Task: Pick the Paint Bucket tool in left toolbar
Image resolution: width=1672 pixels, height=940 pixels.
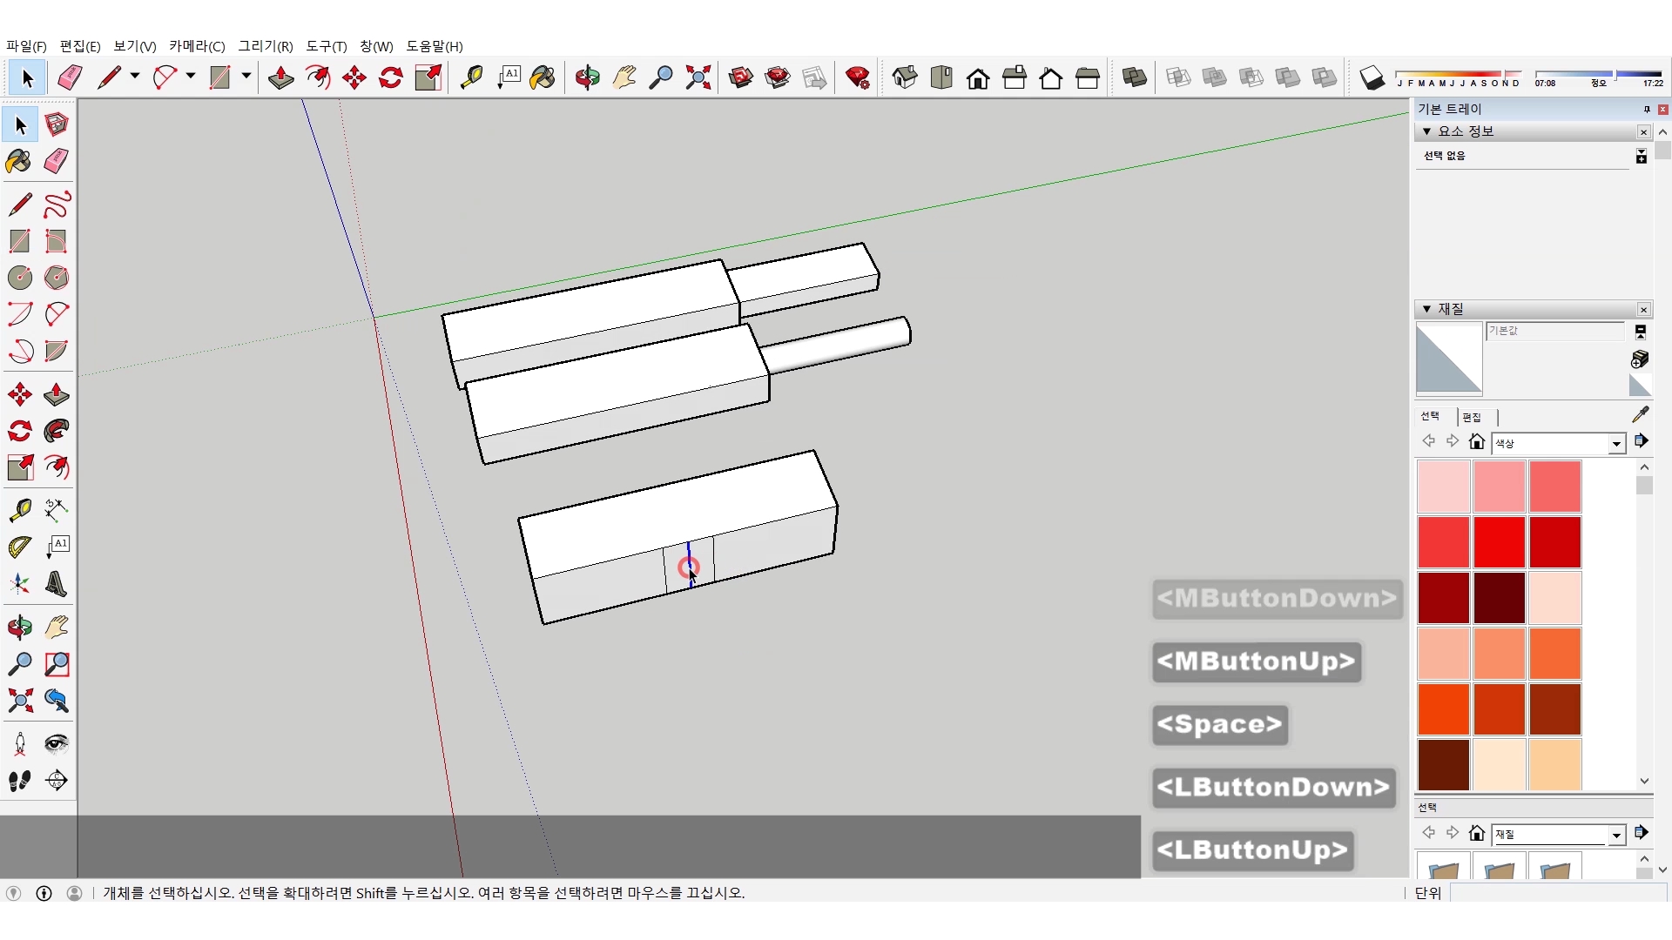Action: pyautogui.click(x=18, y=161)
